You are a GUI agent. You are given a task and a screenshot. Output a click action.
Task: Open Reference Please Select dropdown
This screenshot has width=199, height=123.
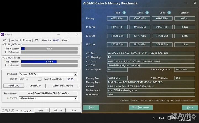(75, 98)
